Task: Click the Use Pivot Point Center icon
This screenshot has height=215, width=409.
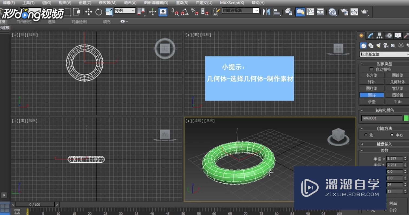Action: coord(141,12)
